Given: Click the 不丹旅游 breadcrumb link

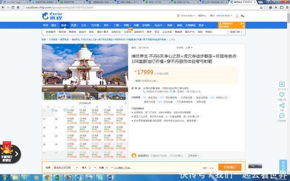Looking at the screenshot, I should pos(53,39).
